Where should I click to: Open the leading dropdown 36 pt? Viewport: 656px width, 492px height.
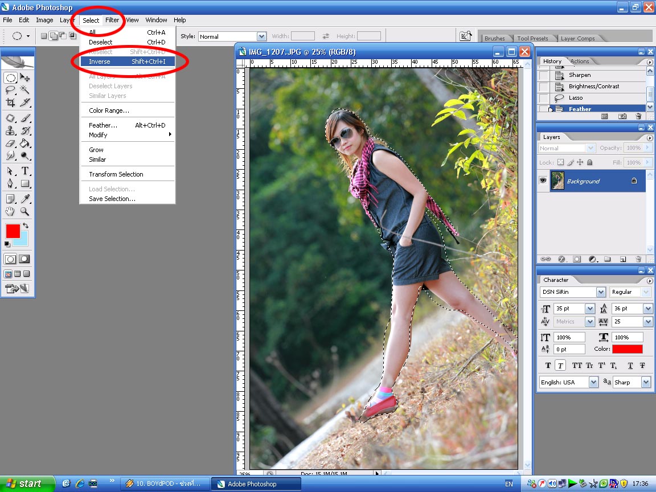coord(647,309)
